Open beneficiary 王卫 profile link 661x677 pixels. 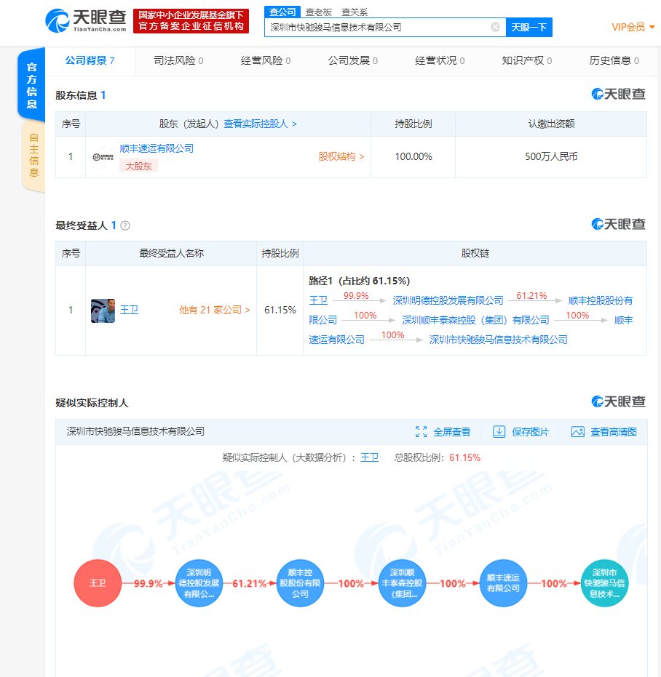(129, 310)
